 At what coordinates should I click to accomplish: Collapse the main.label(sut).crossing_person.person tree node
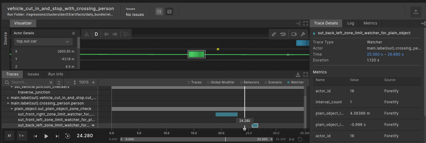(8, 103)
